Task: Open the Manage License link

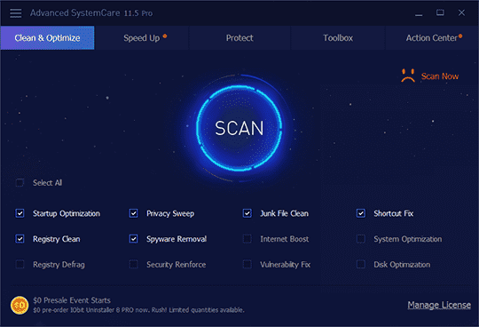Action: (439, 305)
